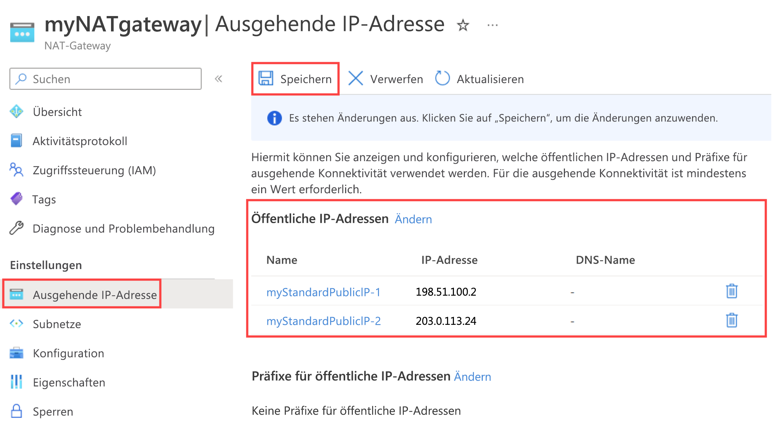772x428 pixels.
Task: Click the myNATgateway page title
Action: click(x=123, y=24)
